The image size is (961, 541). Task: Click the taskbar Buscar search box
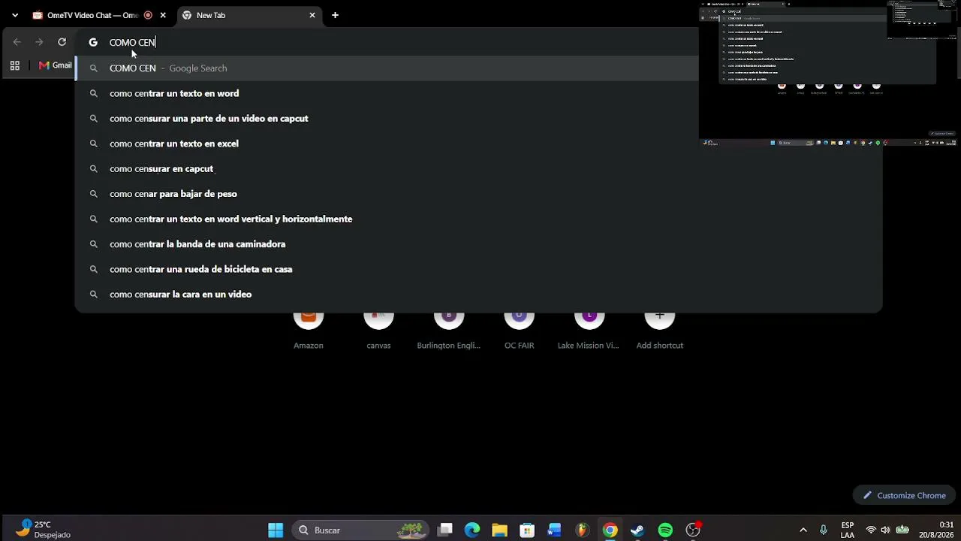(361, 530)
